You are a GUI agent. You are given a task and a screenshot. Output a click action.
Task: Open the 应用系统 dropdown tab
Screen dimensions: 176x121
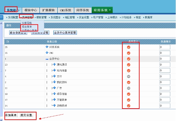102,10
